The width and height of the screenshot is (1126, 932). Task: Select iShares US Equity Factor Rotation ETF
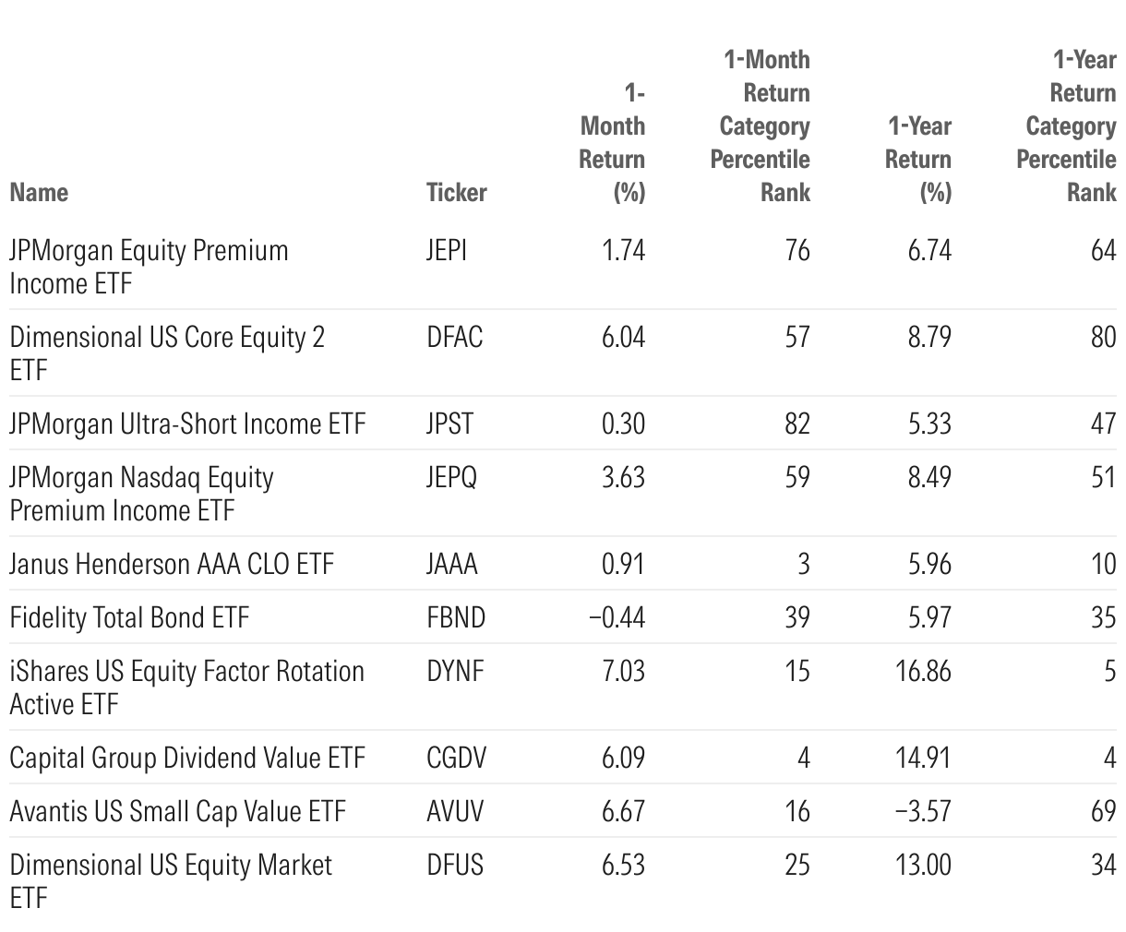tap(186, 687)
